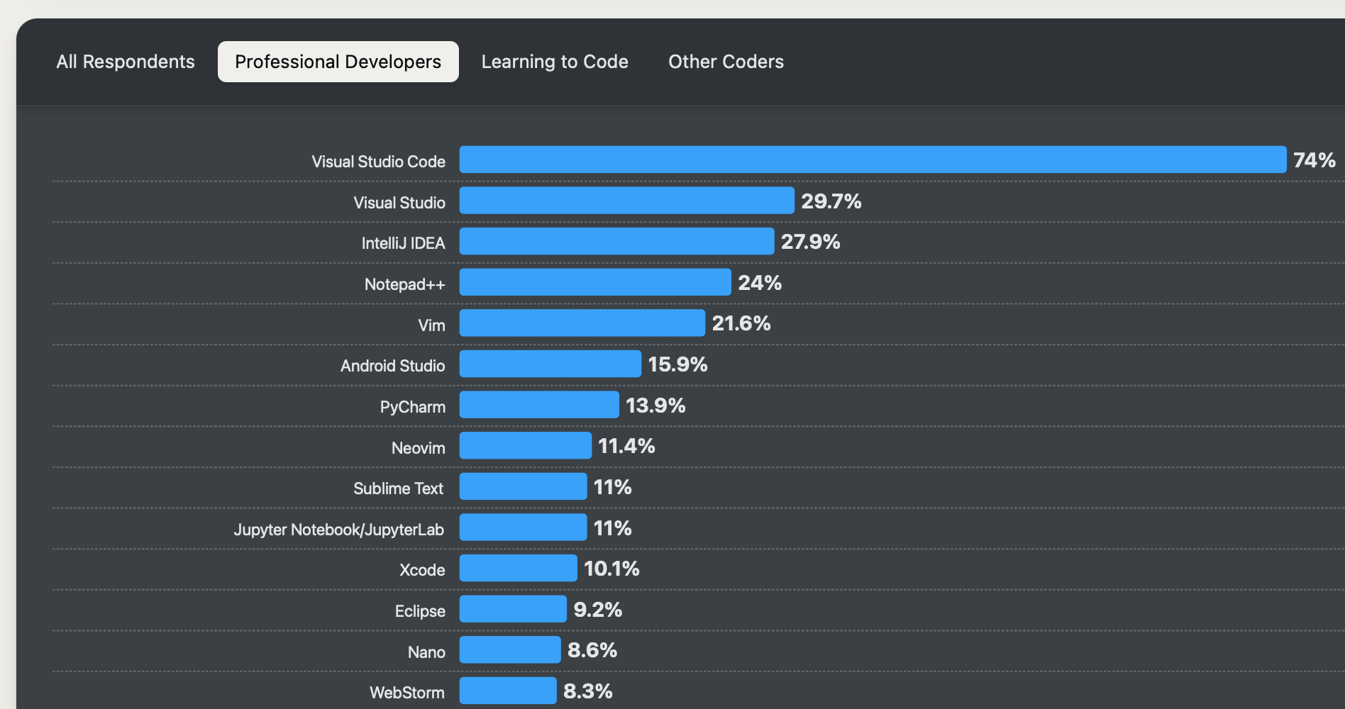The width and height of the screenshot is (1345, 709).
Task: Click the Nano bar
Action: (510, 649)
